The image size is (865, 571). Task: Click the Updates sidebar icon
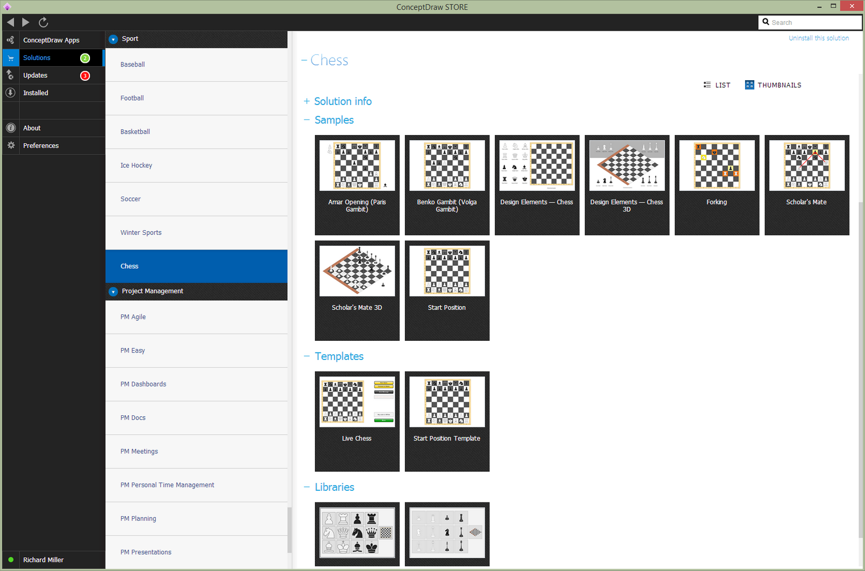tap(10, 75)
